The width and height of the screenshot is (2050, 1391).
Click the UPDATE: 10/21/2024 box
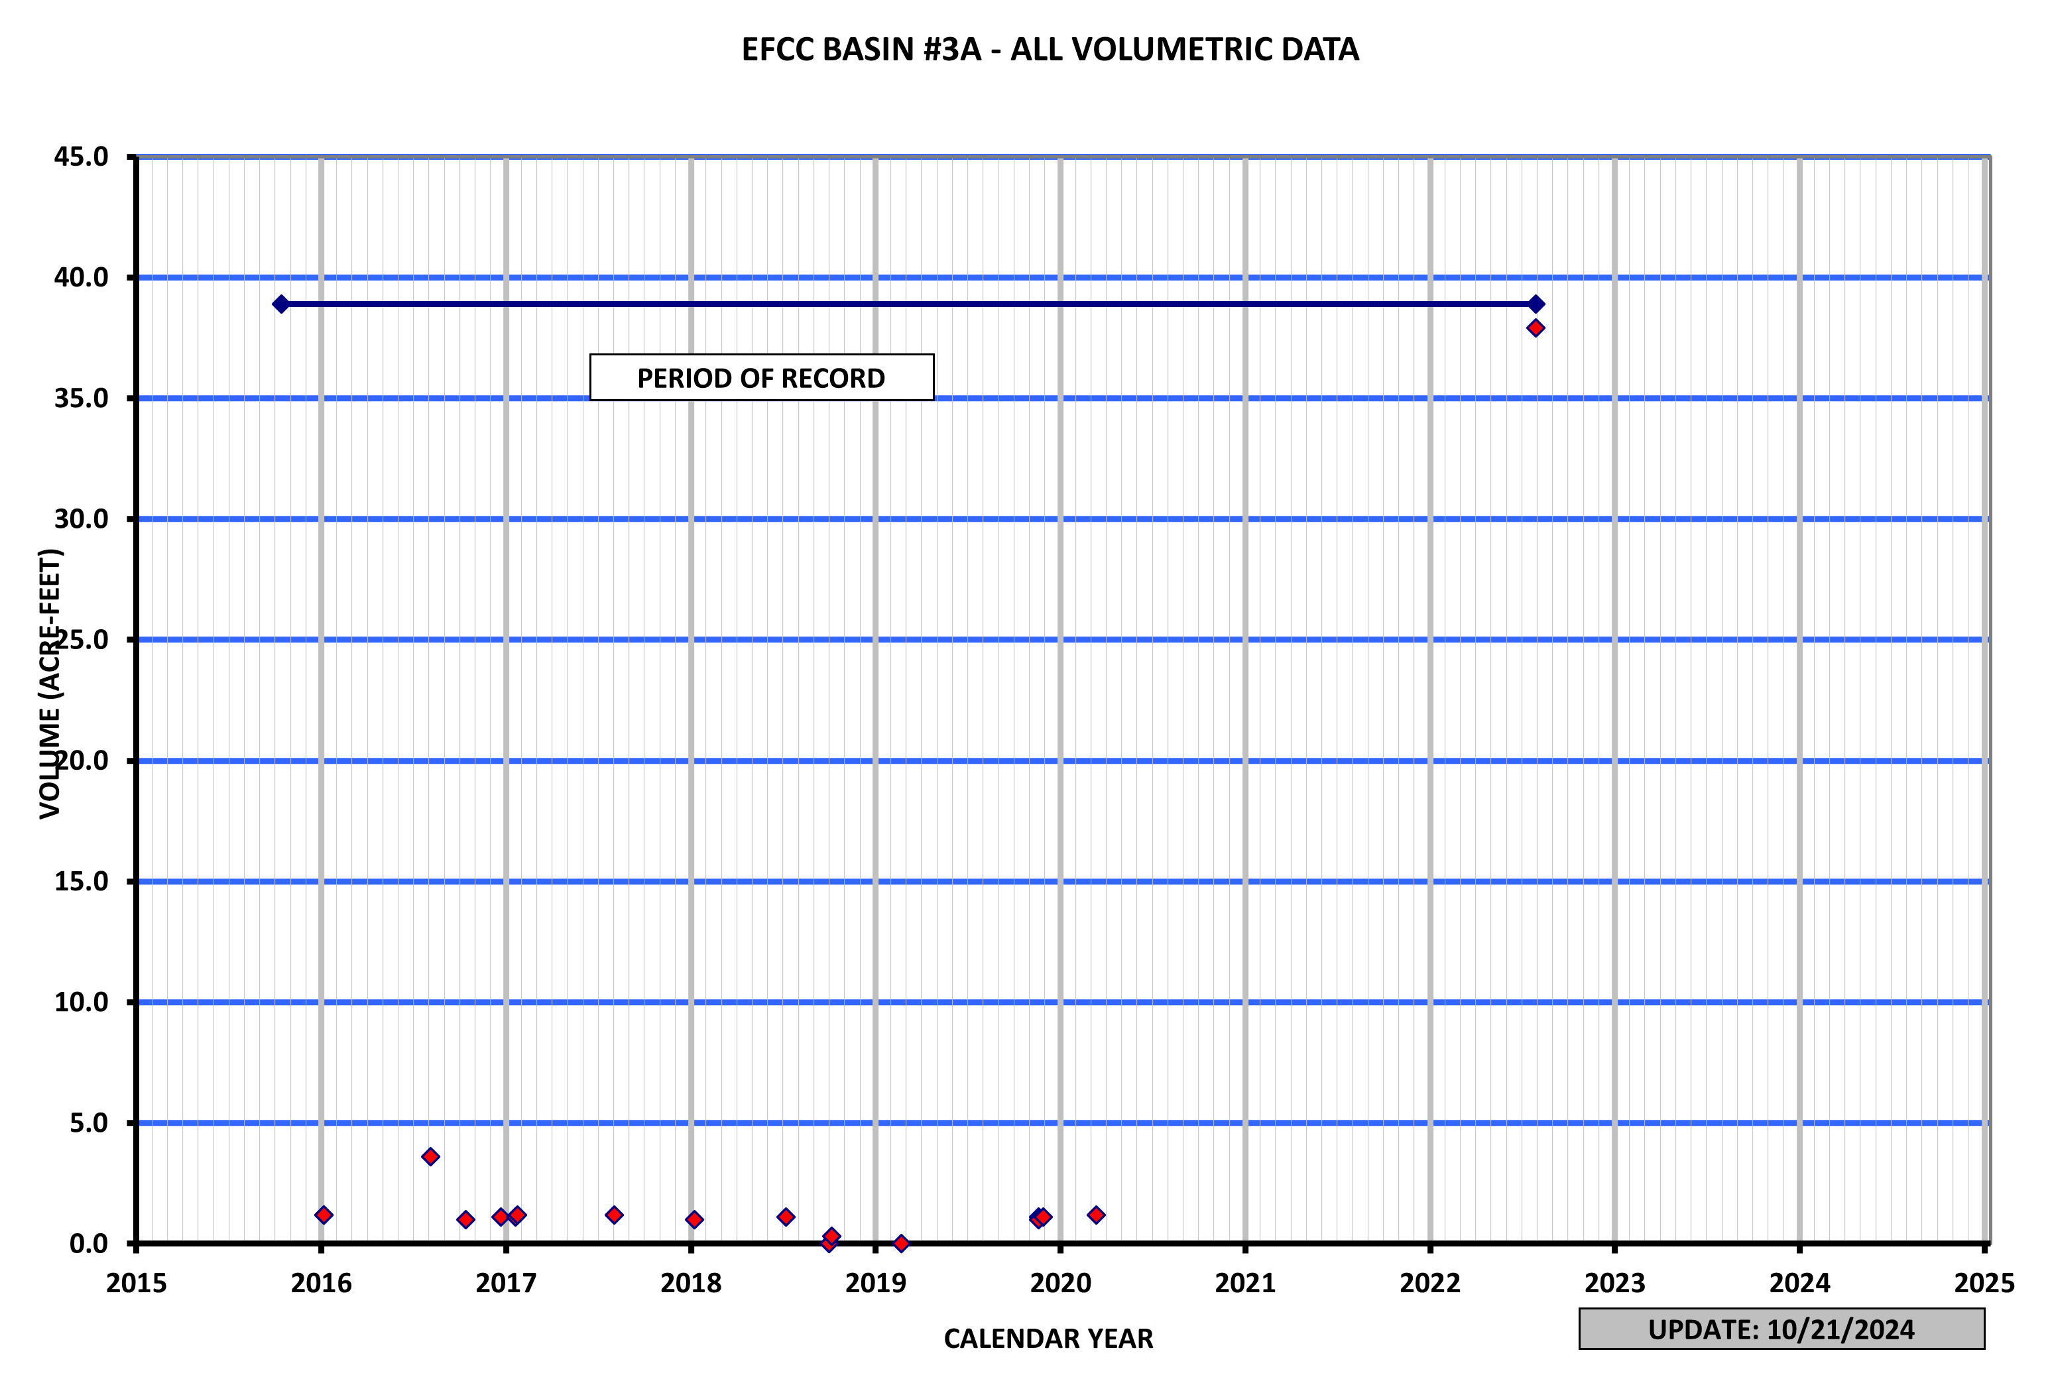point(1781,1329)
